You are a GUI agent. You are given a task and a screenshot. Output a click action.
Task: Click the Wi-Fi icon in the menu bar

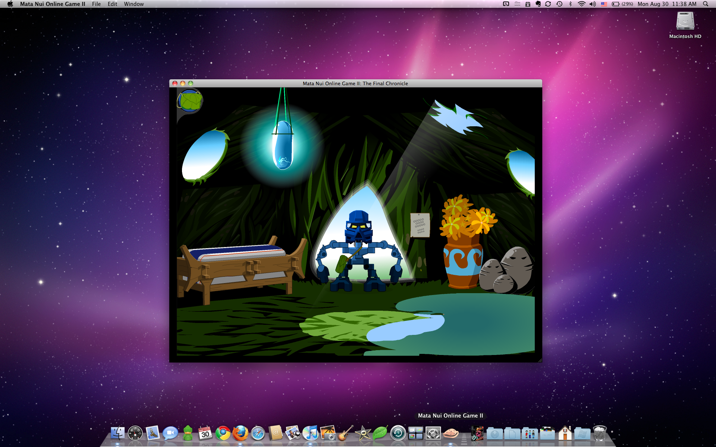click(581, 4)
